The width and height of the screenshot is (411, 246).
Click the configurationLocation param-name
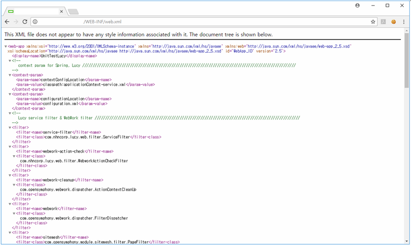coord(63,99)
